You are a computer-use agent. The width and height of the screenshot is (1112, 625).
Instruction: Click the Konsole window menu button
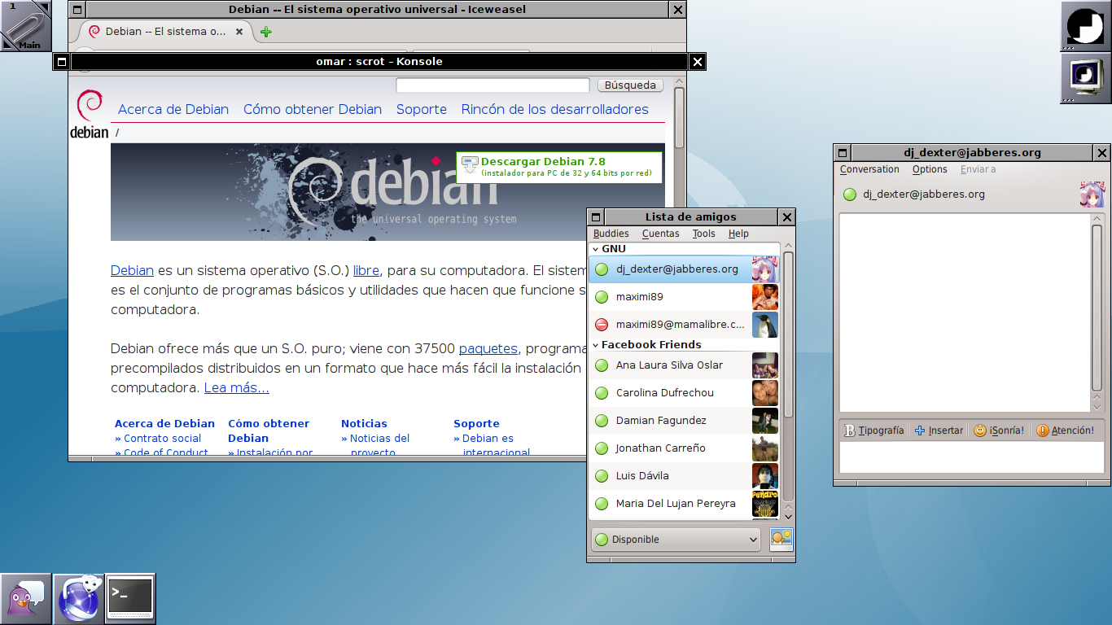click(61, 61)
